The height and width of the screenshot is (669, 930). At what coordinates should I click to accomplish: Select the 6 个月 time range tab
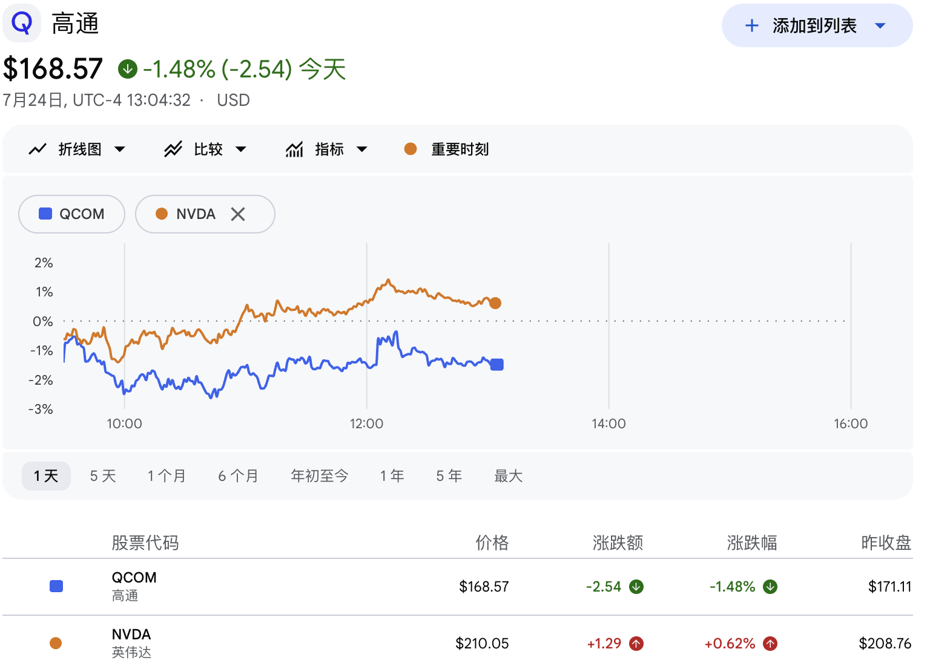(x=238, y=476)
